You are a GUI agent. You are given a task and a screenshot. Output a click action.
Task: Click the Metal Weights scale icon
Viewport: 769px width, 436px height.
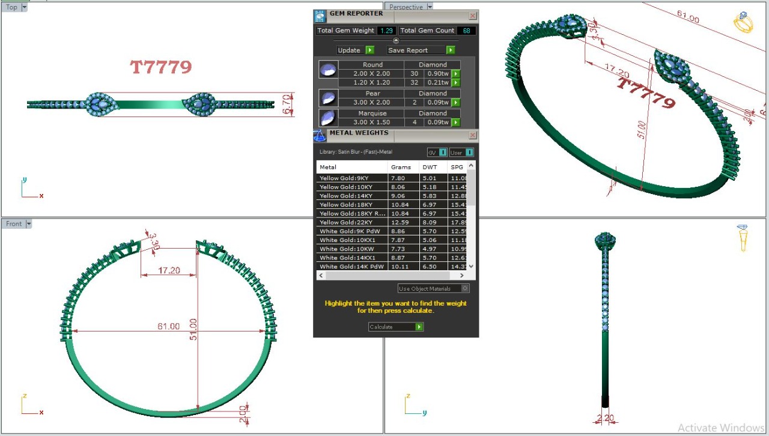(320, 135)
